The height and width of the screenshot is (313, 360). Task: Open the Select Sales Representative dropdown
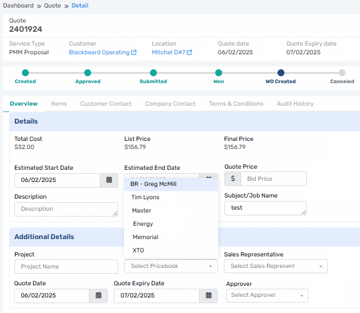[276, 266]
